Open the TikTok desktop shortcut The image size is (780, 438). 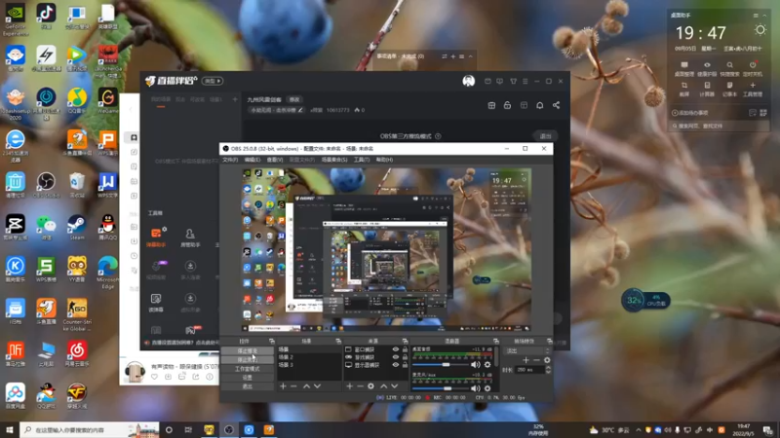pos(46,17)
